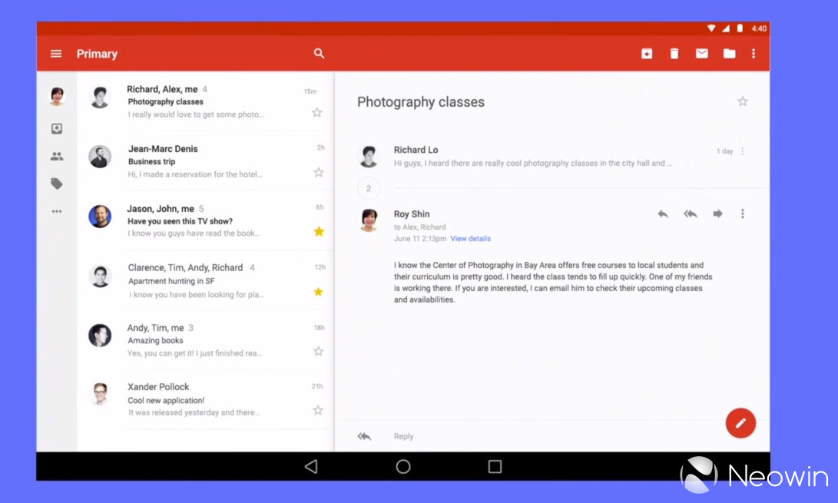Screen dimensions: 838x503
Task: Click Xander Pollock's avatar
Action: (100, 395)
